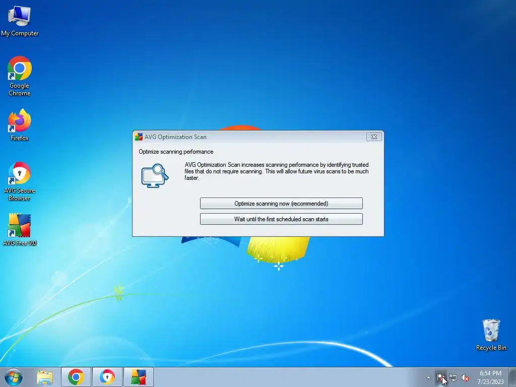Click the monitor magnifier scan icon
The image size is (516, 387).
[x=155, y=175]
